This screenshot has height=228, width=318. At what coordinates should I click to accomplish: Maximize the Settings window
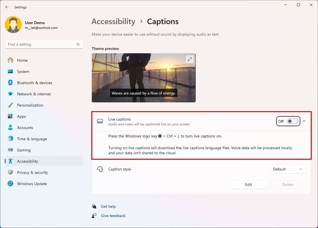tap(298, 5)
